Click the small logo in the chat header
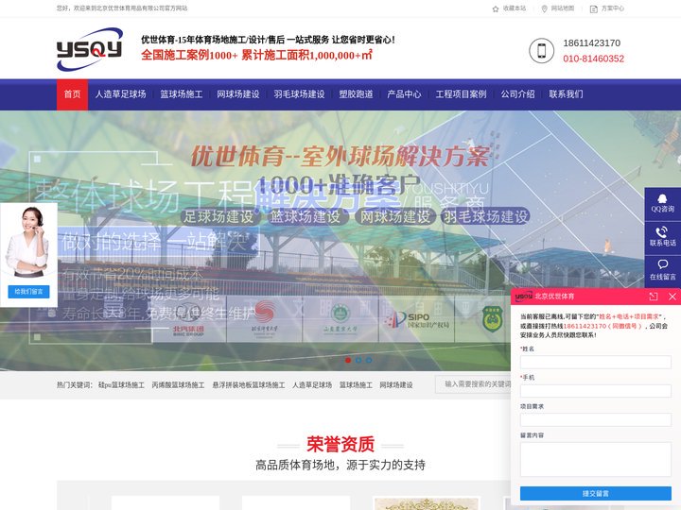This screenshot has width=681, height=510. [523, 297]
